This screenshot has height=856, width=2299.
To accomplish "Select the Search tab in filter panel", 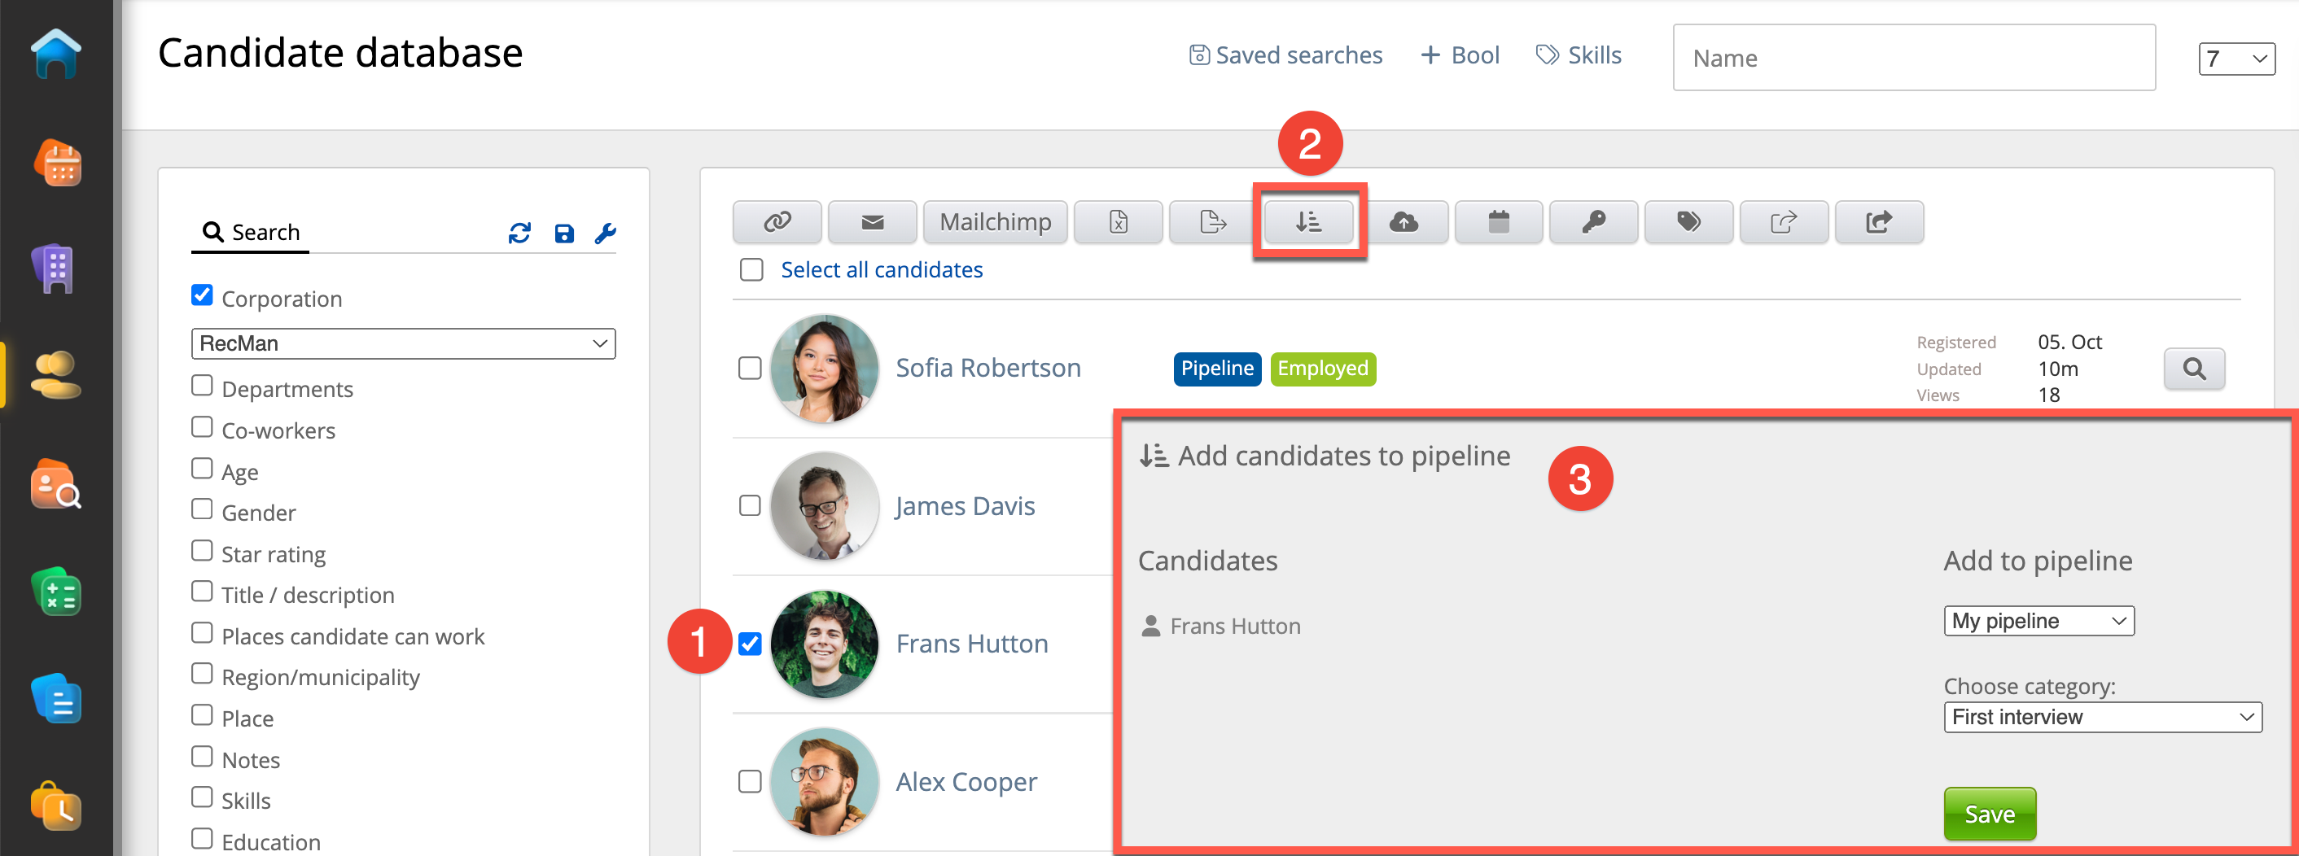I will tap(251, 233).
